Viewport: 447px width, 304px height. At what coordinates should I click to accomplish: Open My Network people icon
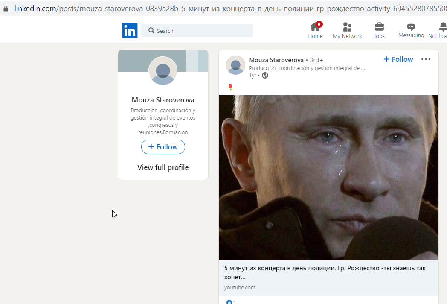point(347,27)
